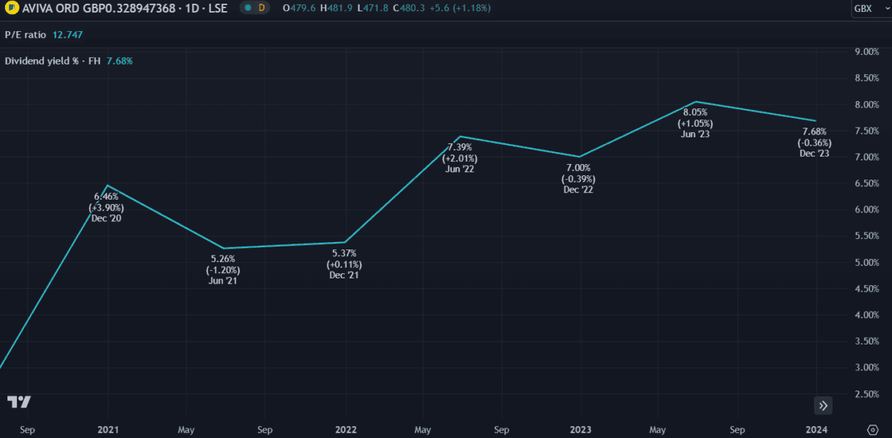Click the Dec '20 6.46% data point

pos(109,186)
